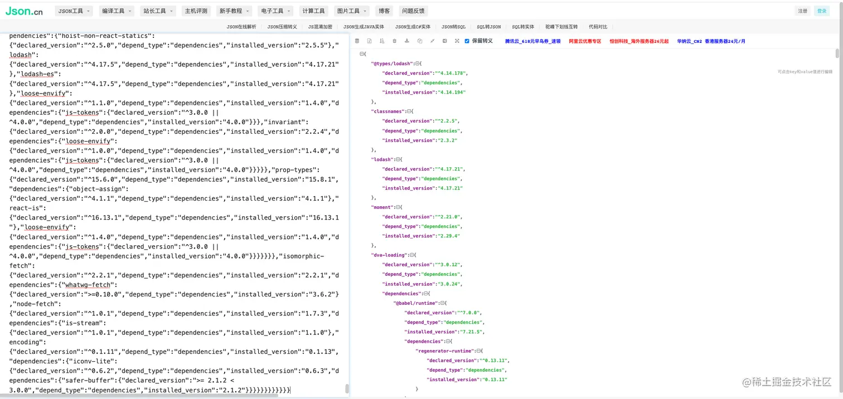Image resolution: width=843 pixels, height=399 pixels.
Task: Switch to JSON生成C#实体 tab
Action: click(413, 27)
